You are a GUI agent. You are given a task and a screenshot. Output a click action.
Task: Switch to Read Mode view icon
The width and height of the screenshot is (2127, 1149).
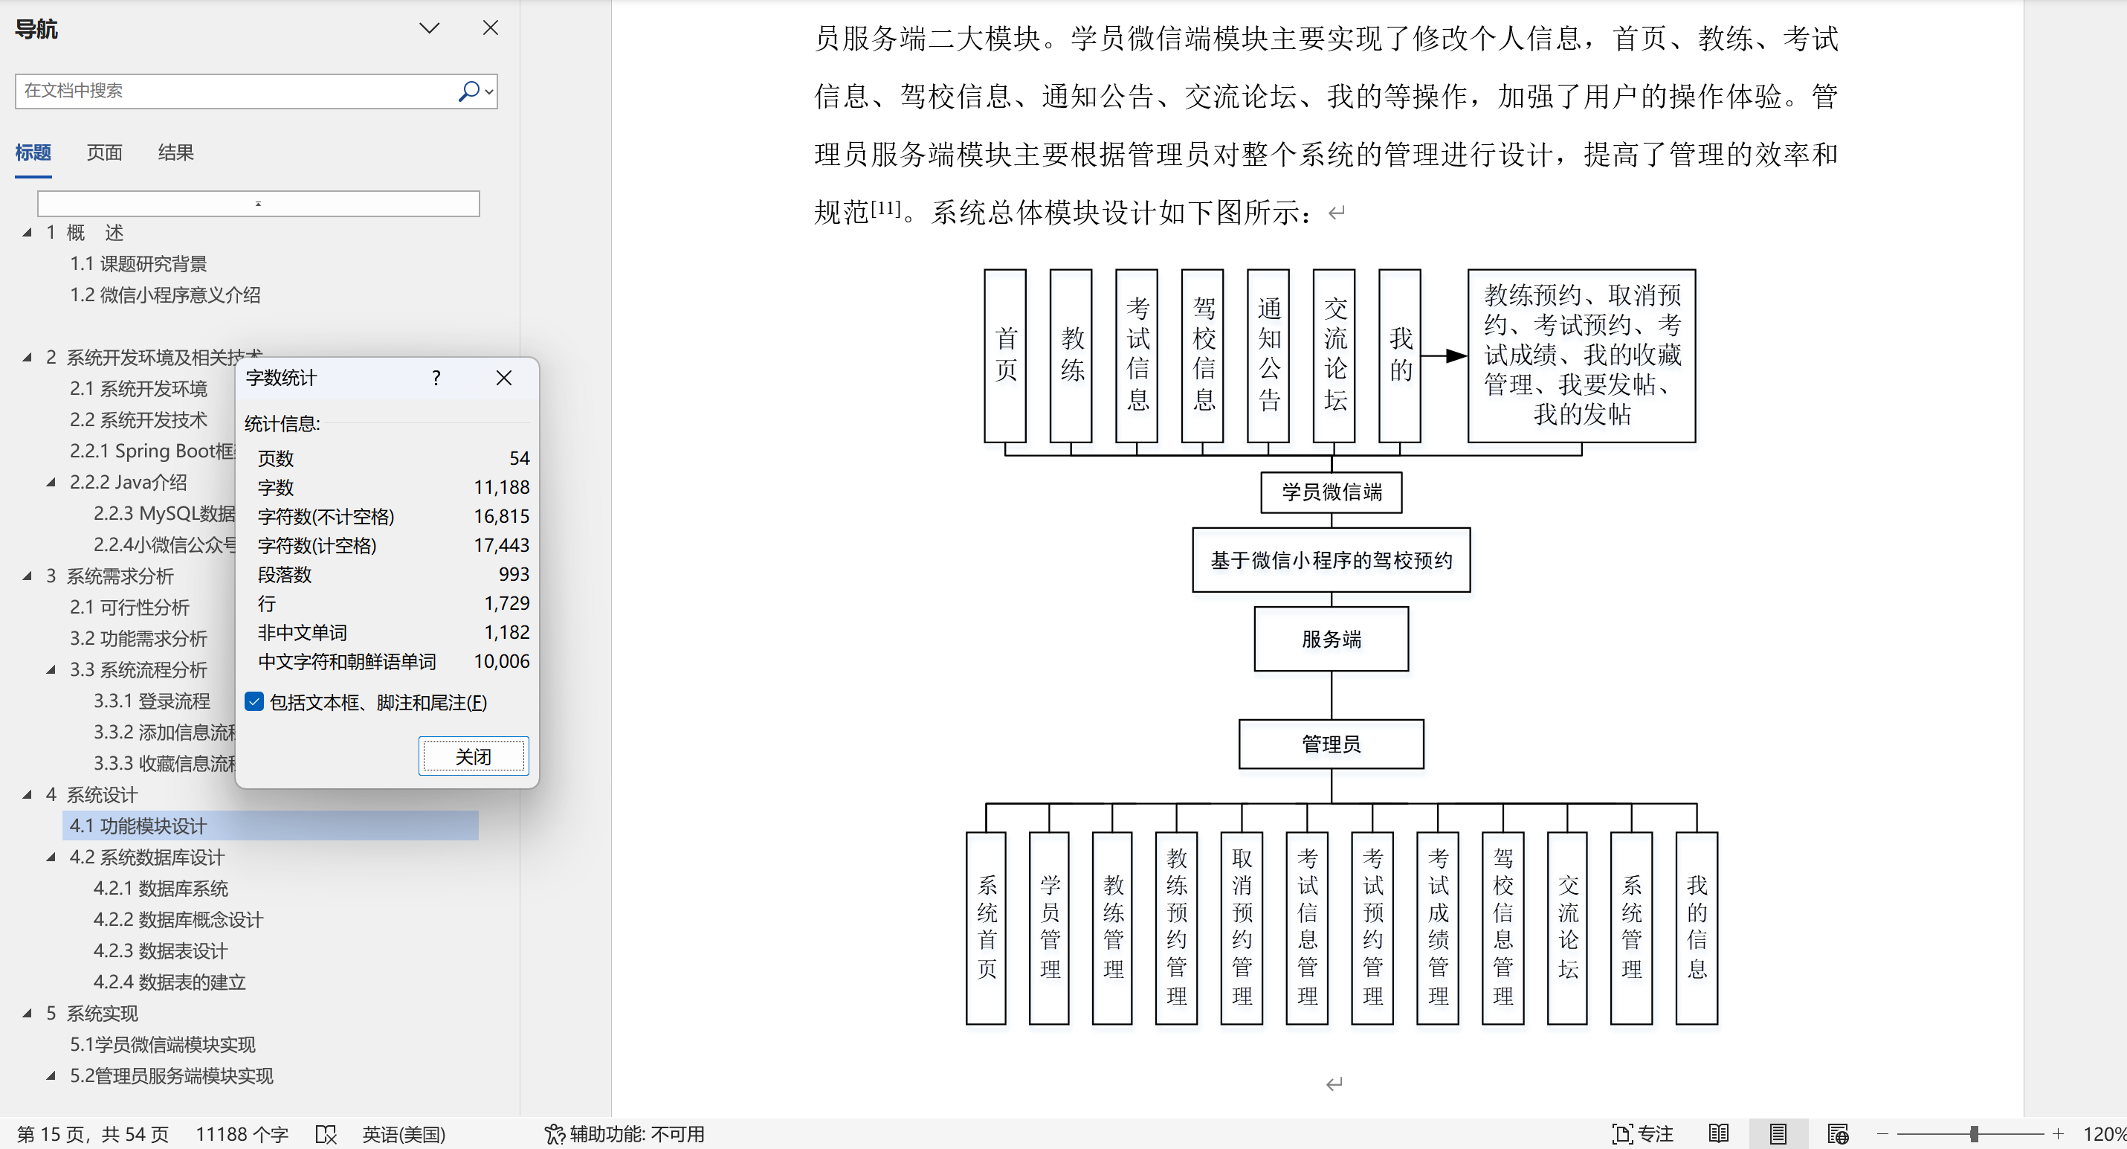click(1719, 1134)
